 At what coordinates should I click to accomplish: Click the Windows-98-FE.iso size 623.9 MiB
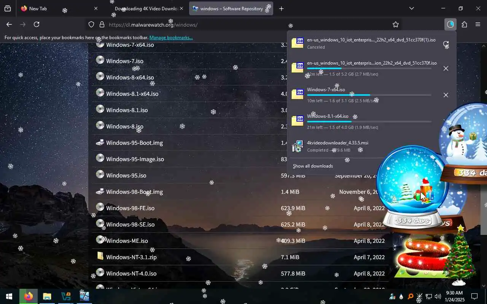click(x=293, y=208)
